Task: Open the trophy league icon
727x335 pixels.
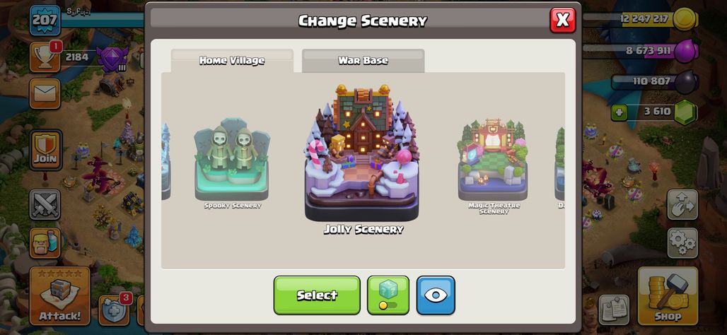Action: coord(45,57)
